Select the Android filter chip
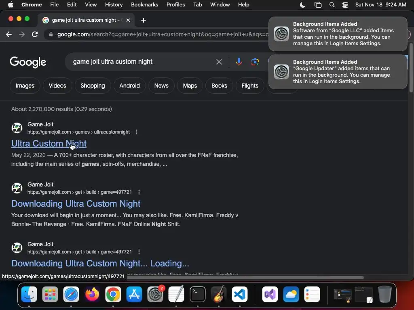This screenshot has height=310, width=414. 129,86
